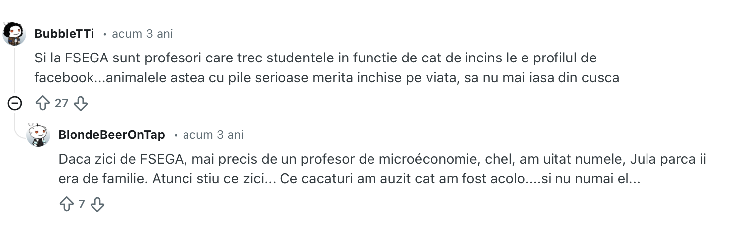Click the 27 vote count
Image resolution: width=739 pixels, height=231 pixels.
click(61, 103)
